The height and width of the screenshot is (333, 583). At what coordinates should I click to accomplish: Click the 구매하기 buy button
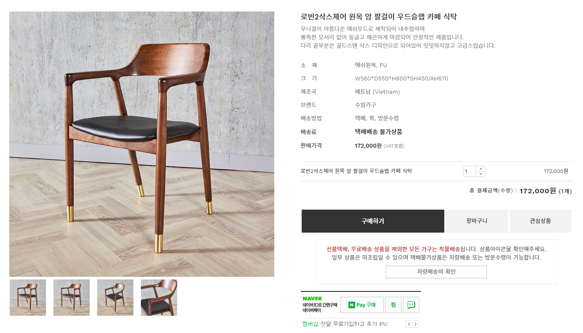(373, 221)
